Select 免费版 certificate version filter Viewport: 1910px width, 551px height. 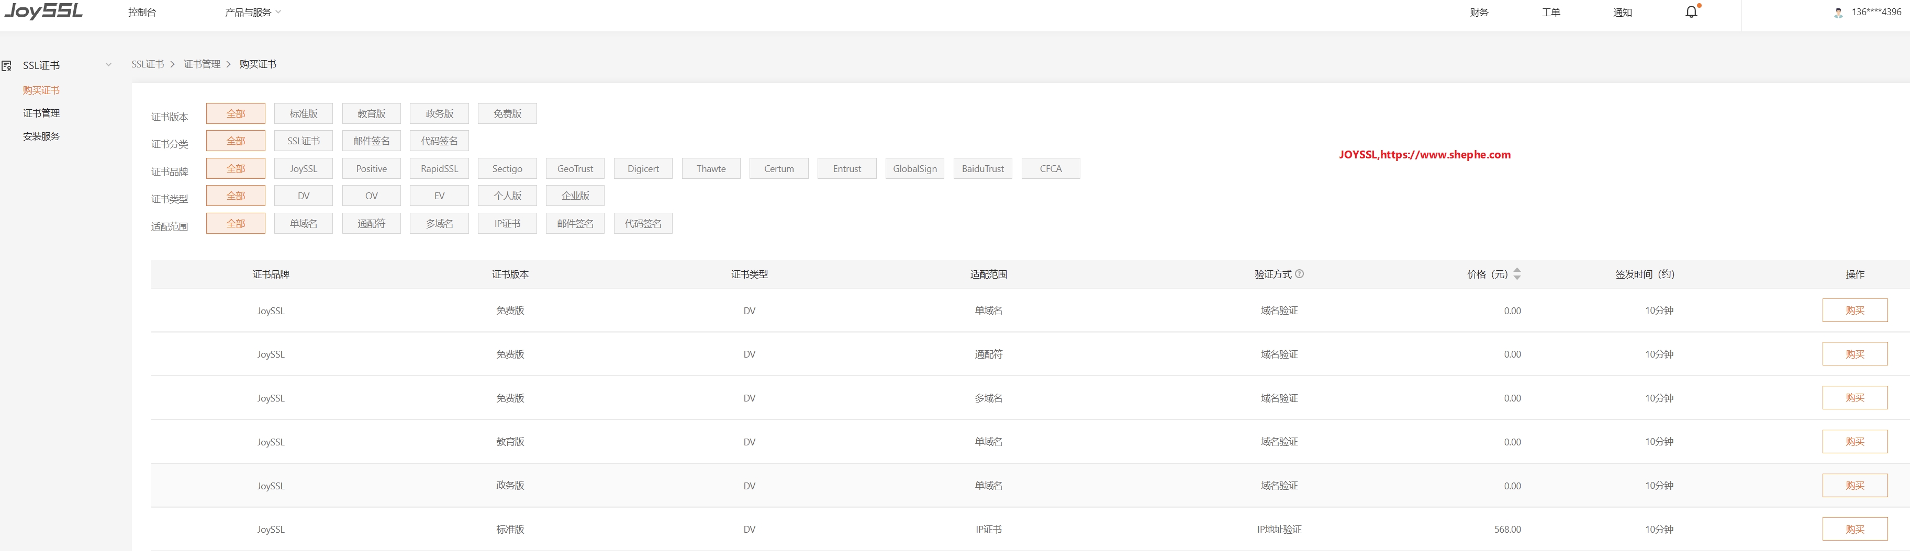(x=507, y=114)
